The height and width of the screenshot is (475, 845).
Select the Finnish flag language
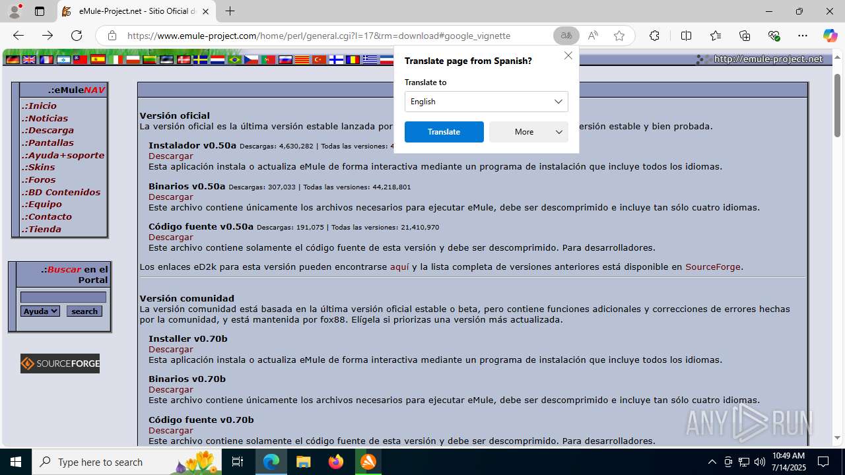tap(336, 59)
